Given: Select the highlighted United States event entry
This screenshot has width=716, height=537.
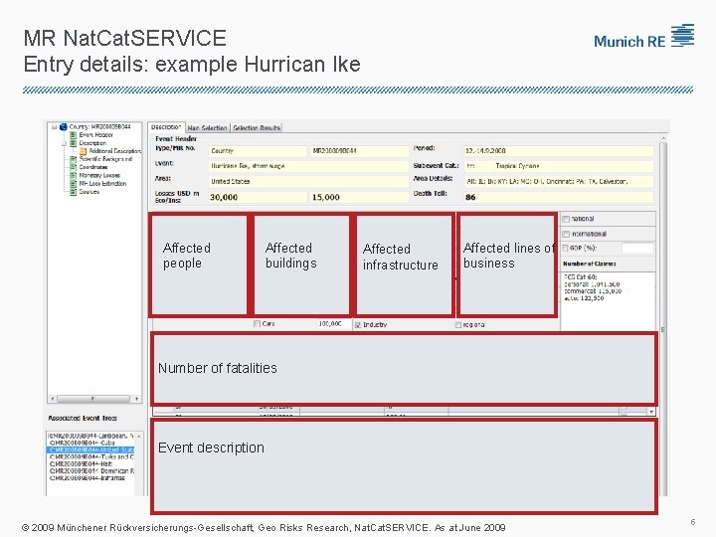Looking at the screenshot, I should click(x=90, y=449).
